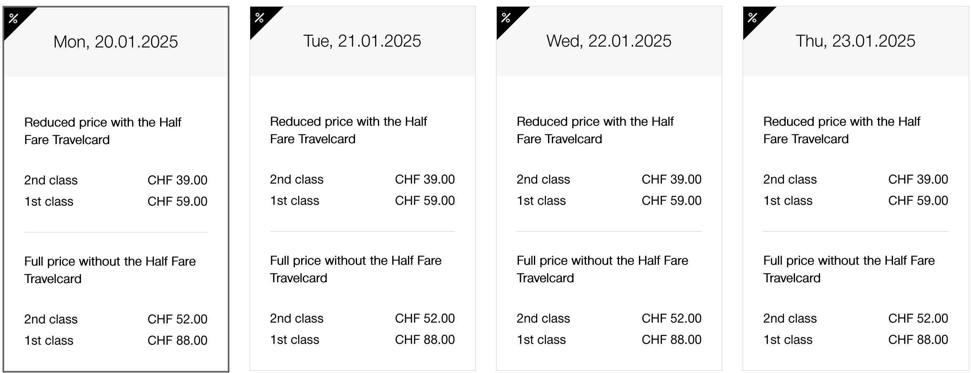Click Thursday's full price 2nd class CHF 52.00
971x373 pixels.
[x=918, y=318]
